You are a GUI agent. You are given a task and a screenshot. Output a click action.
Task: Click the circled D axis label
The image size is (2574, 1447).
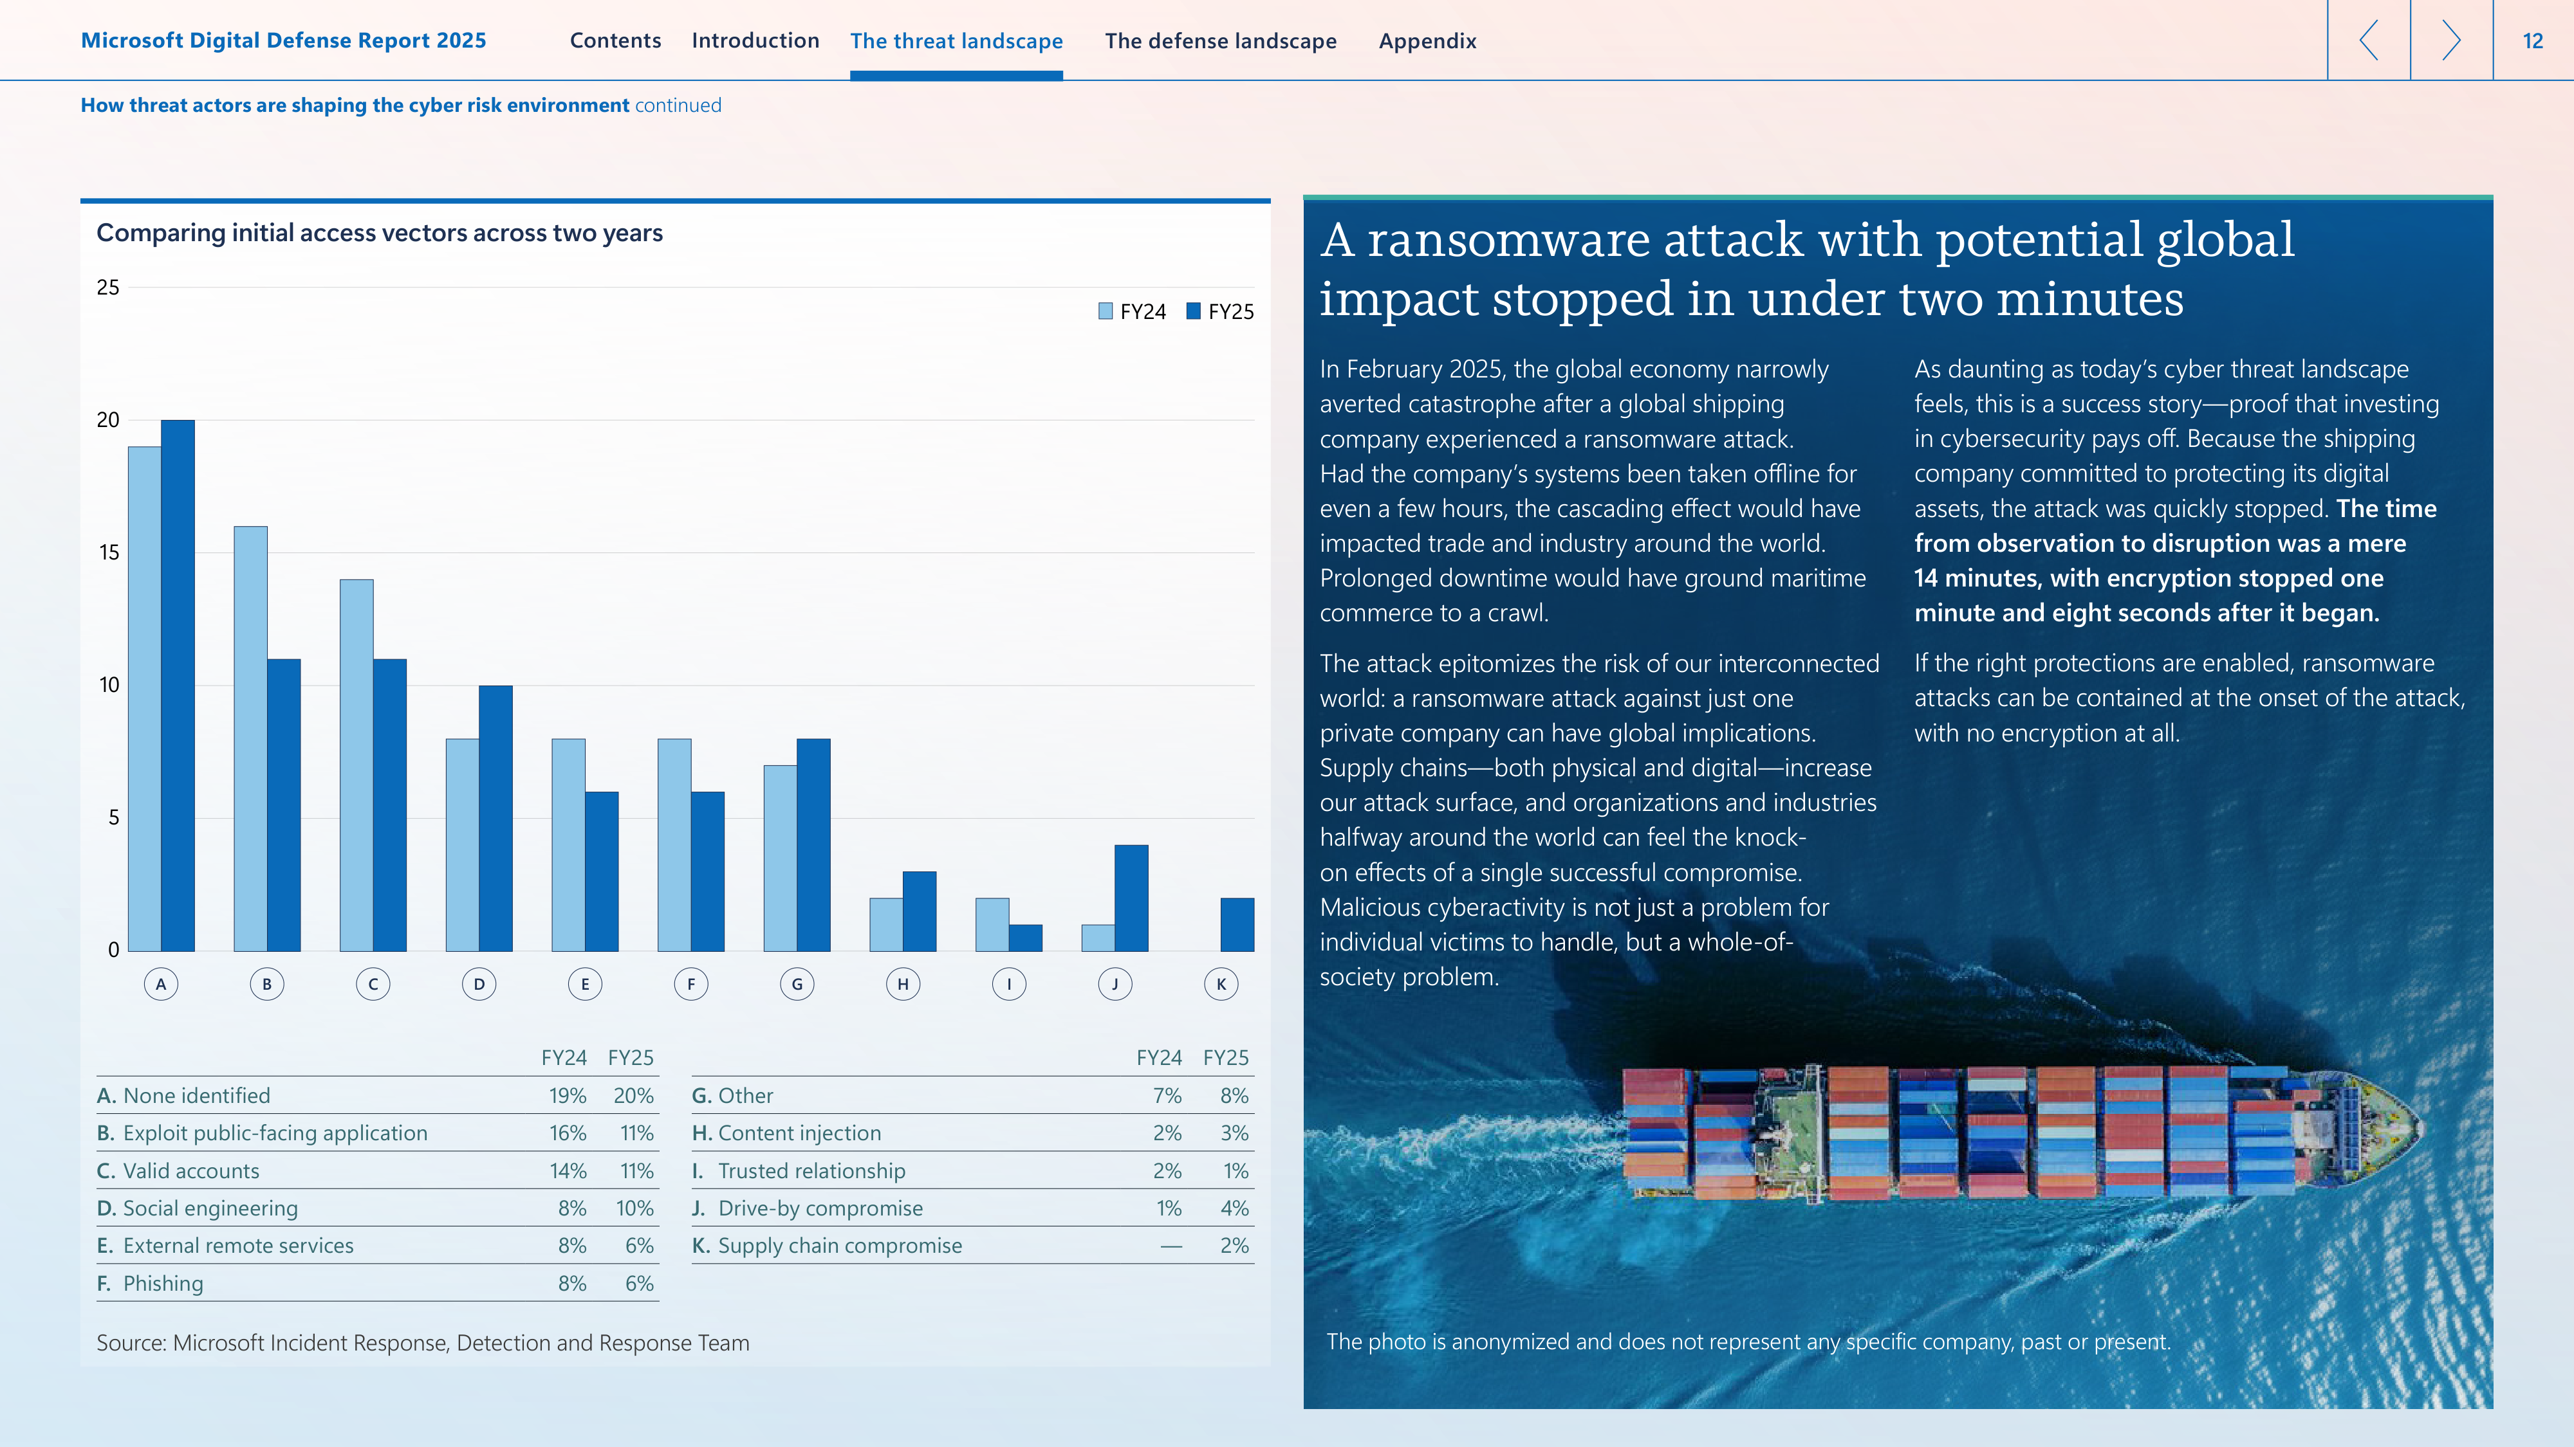click(x=479, y=984)
